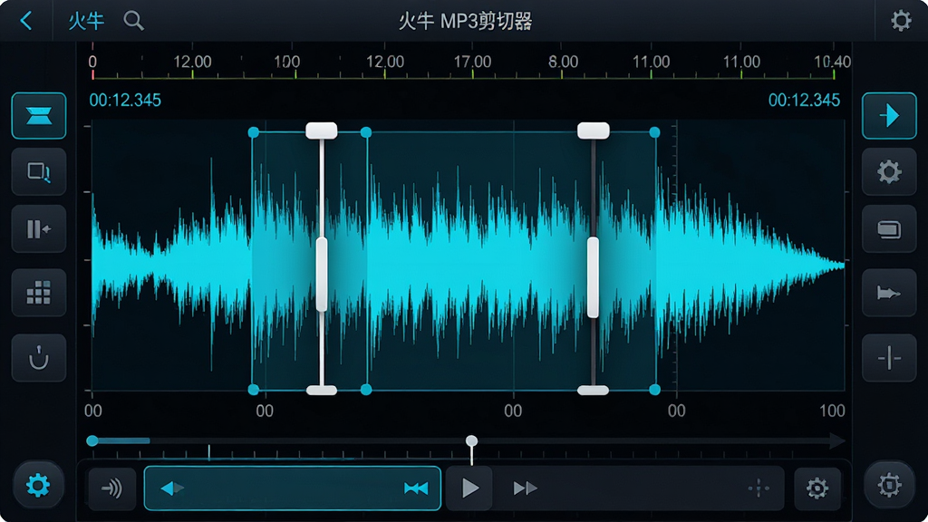Open the round gear button at bottom right
The height and width of the screenshot is (522, 928).
(889, 486)
